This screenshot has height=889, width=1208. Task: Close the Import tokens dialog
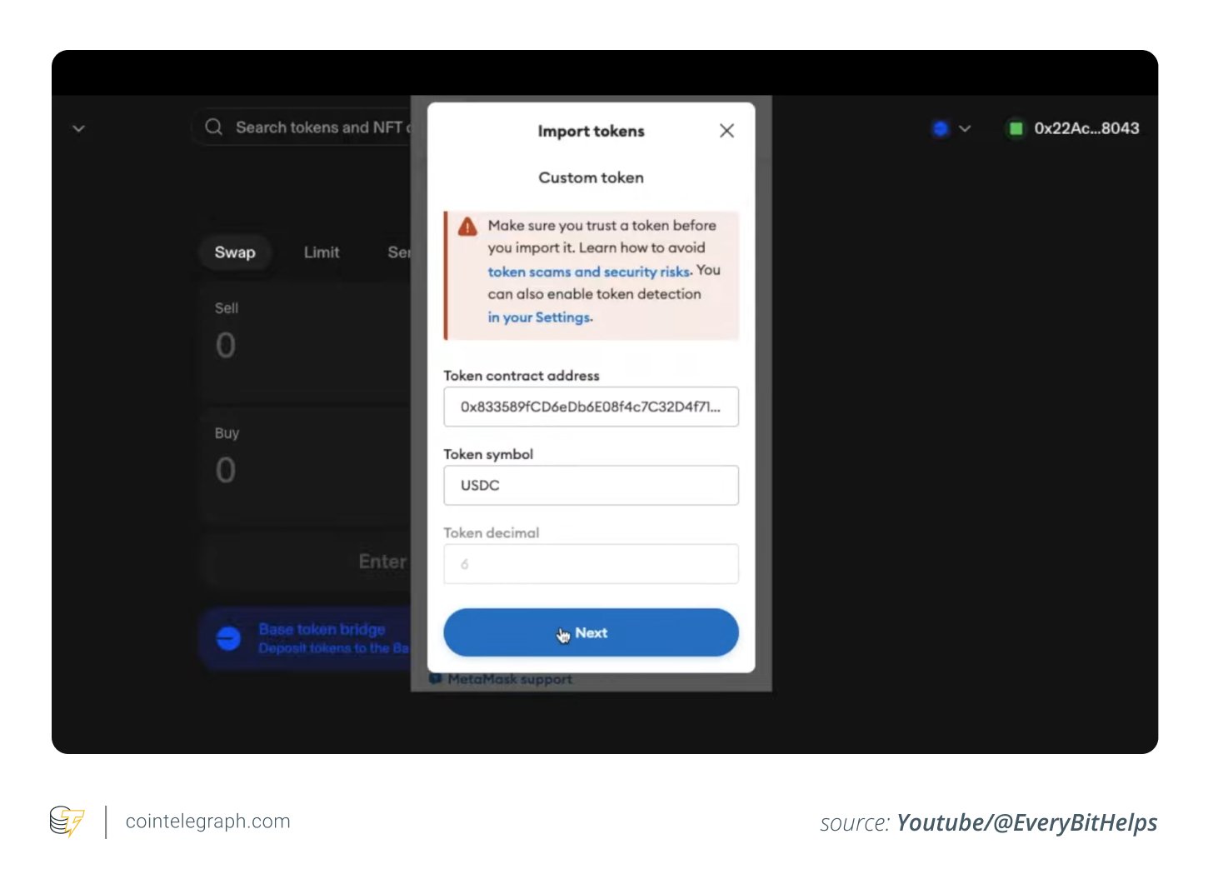(x=726, y=130)
